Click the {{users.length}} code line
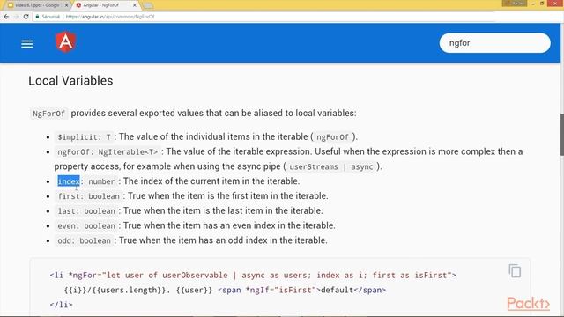The height and width of the screenshot is (317, 564). point(225,290)
